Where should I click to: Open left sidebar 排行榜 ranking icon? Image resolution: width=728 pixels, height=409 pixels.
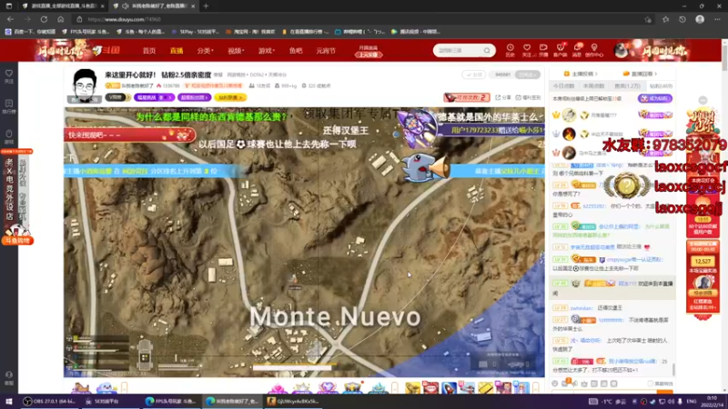pos(9,104)
